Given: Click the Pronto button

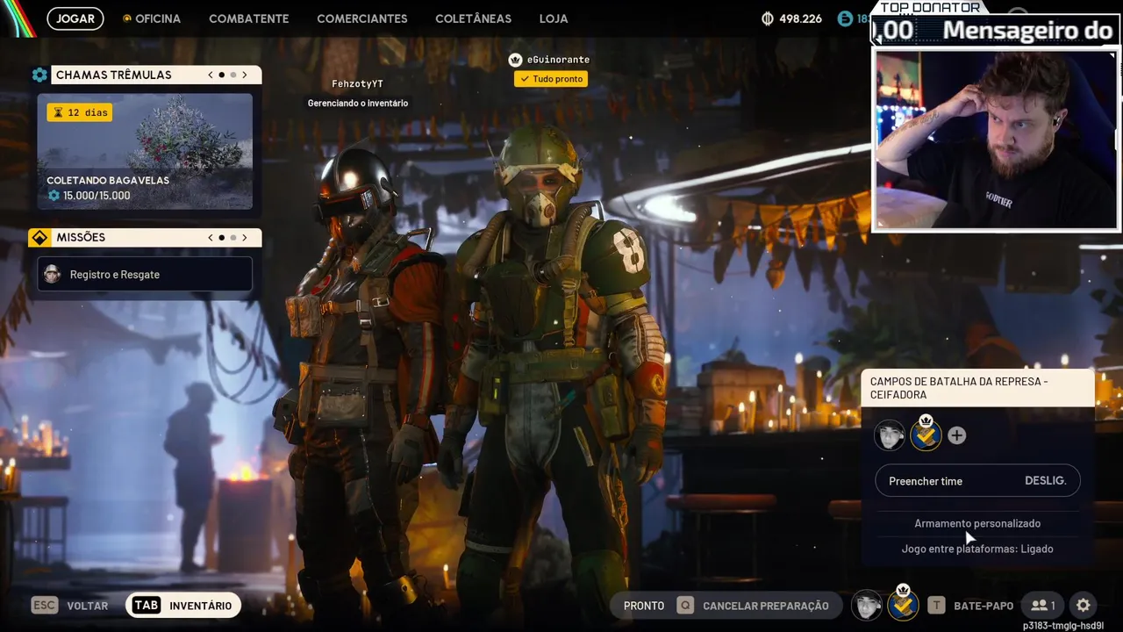Looking at the screenshot, I should point(644,606).
